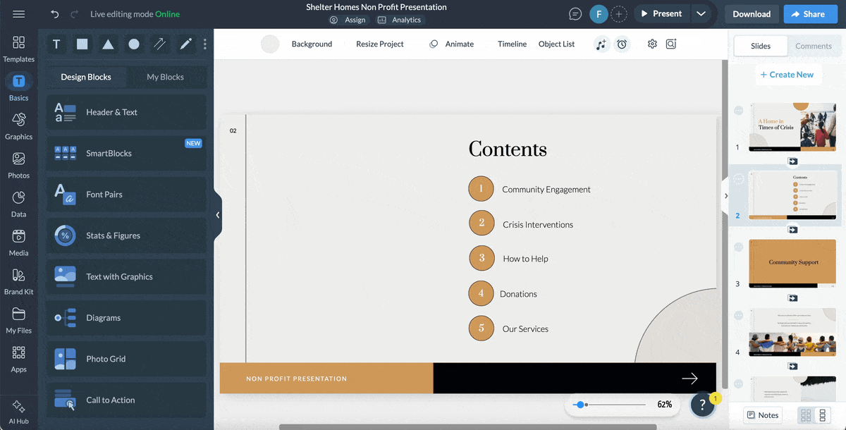This screenshot has width=846, height=430.
Task: Select the triangle shape tool
Action: click(108, 44)
